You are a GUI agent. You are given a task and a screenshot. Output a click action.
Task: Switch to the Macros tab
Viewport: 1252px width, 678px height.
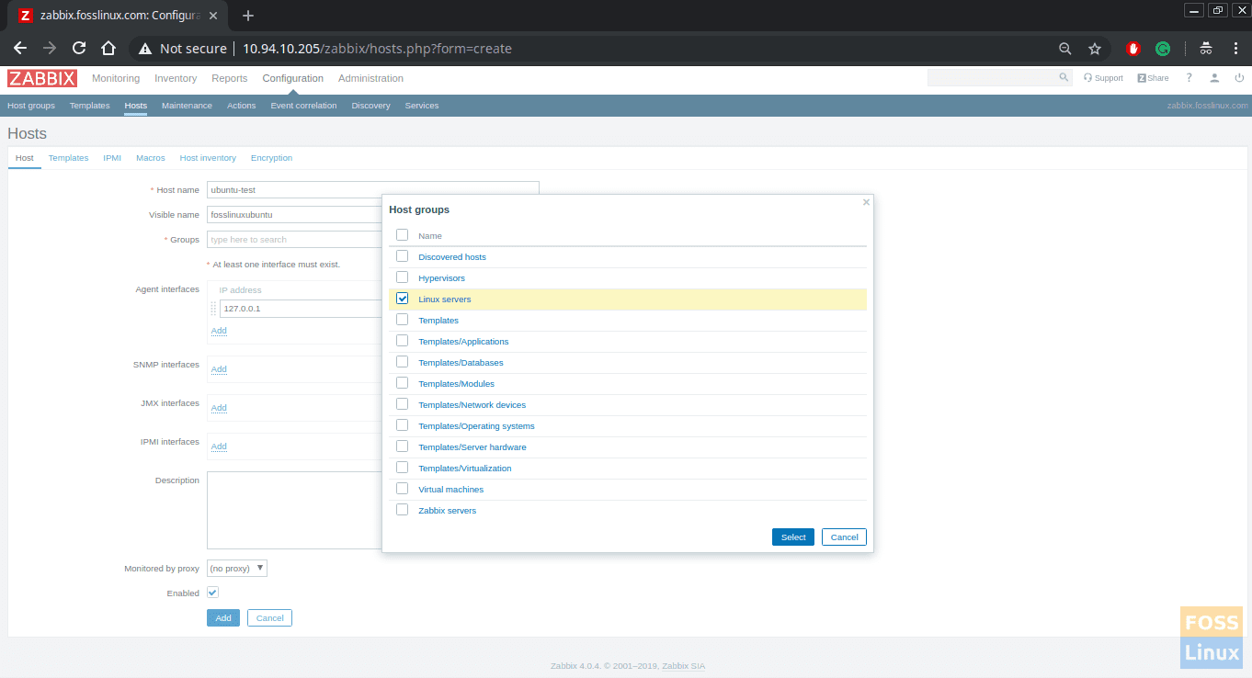tap(151, 158)
